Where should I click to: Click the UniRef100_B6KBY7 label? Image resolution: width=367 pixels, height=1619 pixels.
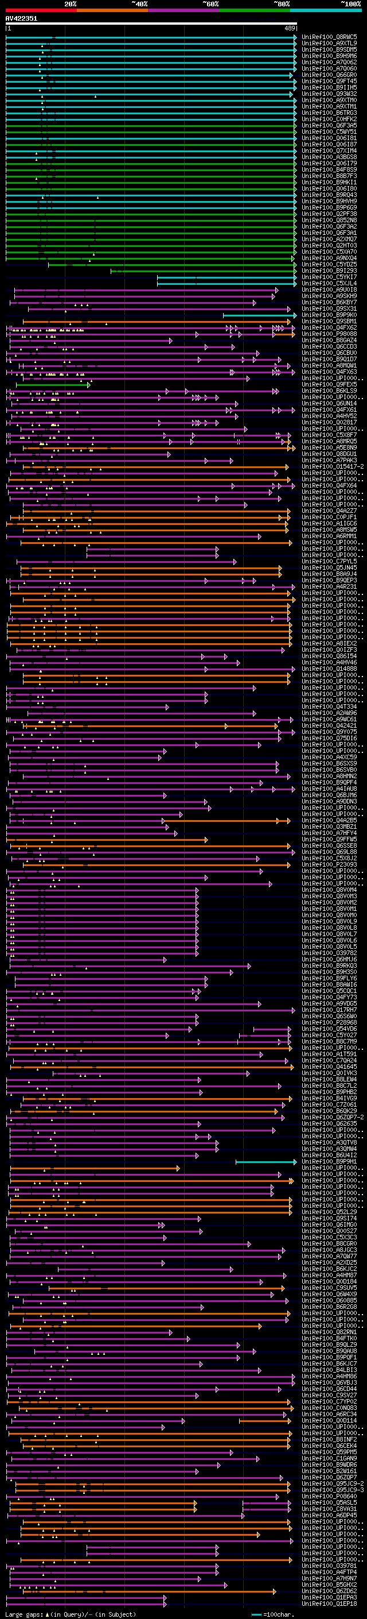tap(329, 302)
